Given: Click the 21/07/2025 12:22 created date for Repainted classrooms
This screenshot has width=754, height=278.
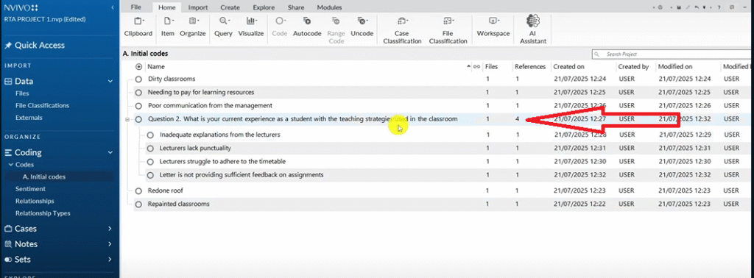Looking at the screenshot, I should (x=579, y=204).
